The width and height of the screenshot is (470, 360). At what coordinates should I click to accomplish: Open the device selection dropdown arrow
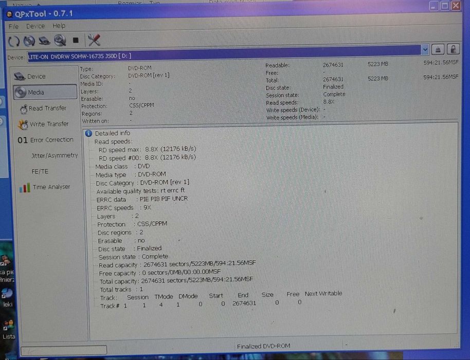pos(425,50)
